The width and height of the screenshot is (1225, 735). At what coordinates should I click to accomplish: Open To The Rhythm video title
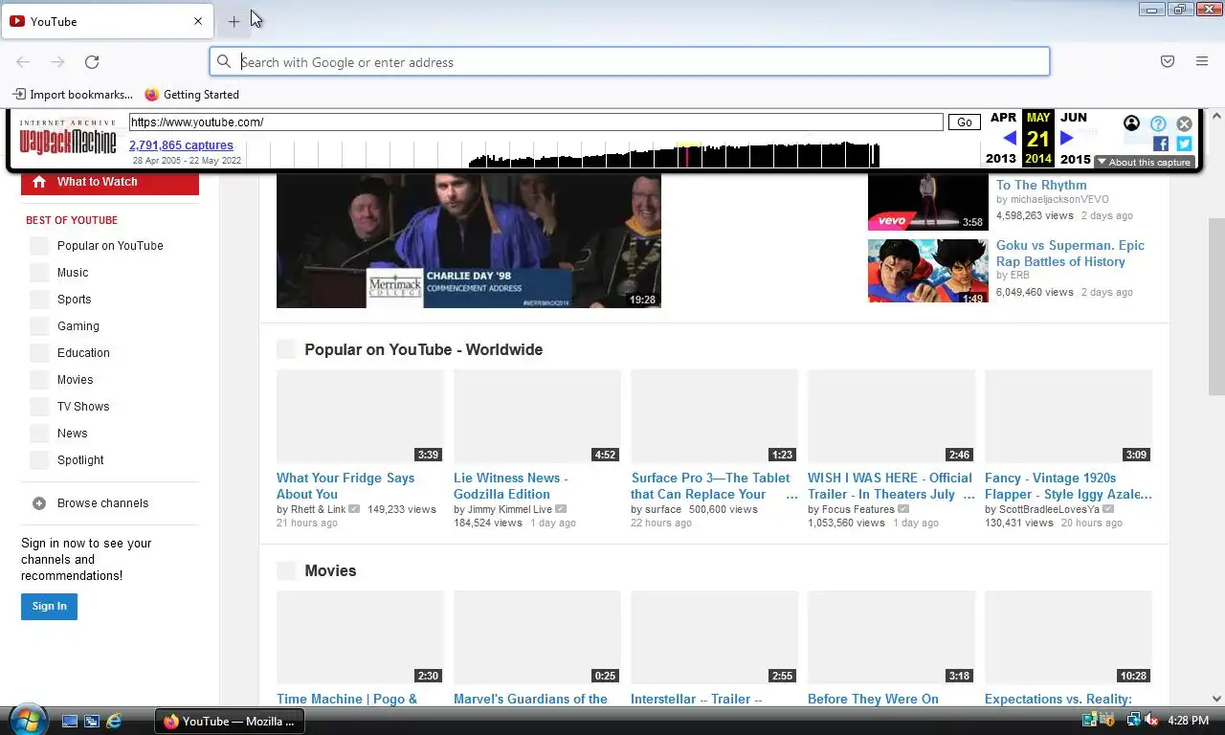(x=1041, y=185)
